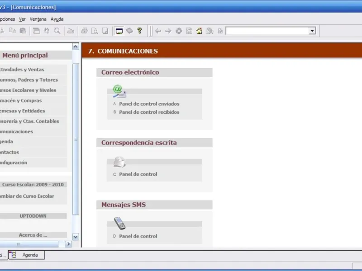362x271 pixels.
Task: Click the 7. COMUNICACIONES banner title
Action: pos(123,51)
